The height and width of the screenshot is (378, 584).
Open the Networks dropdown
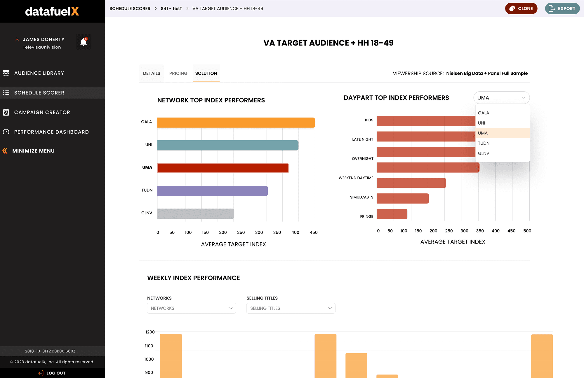(x=192, y=308)
